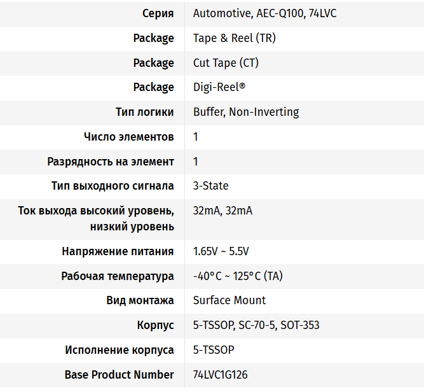This screenshot has height=392, width=424.
Task: Click the 1.65V ~ 5.5V supply voltage
Action: pos(221,251)
